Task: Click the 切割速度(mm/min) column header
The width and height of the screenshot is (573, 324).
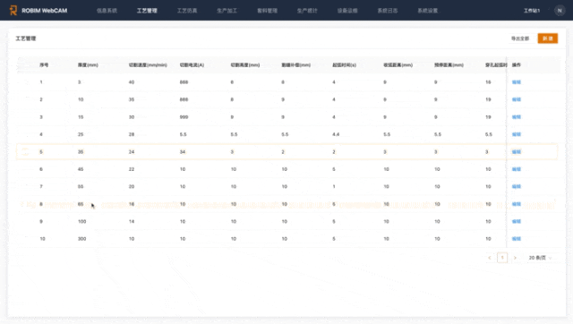Action: point(148,65)
